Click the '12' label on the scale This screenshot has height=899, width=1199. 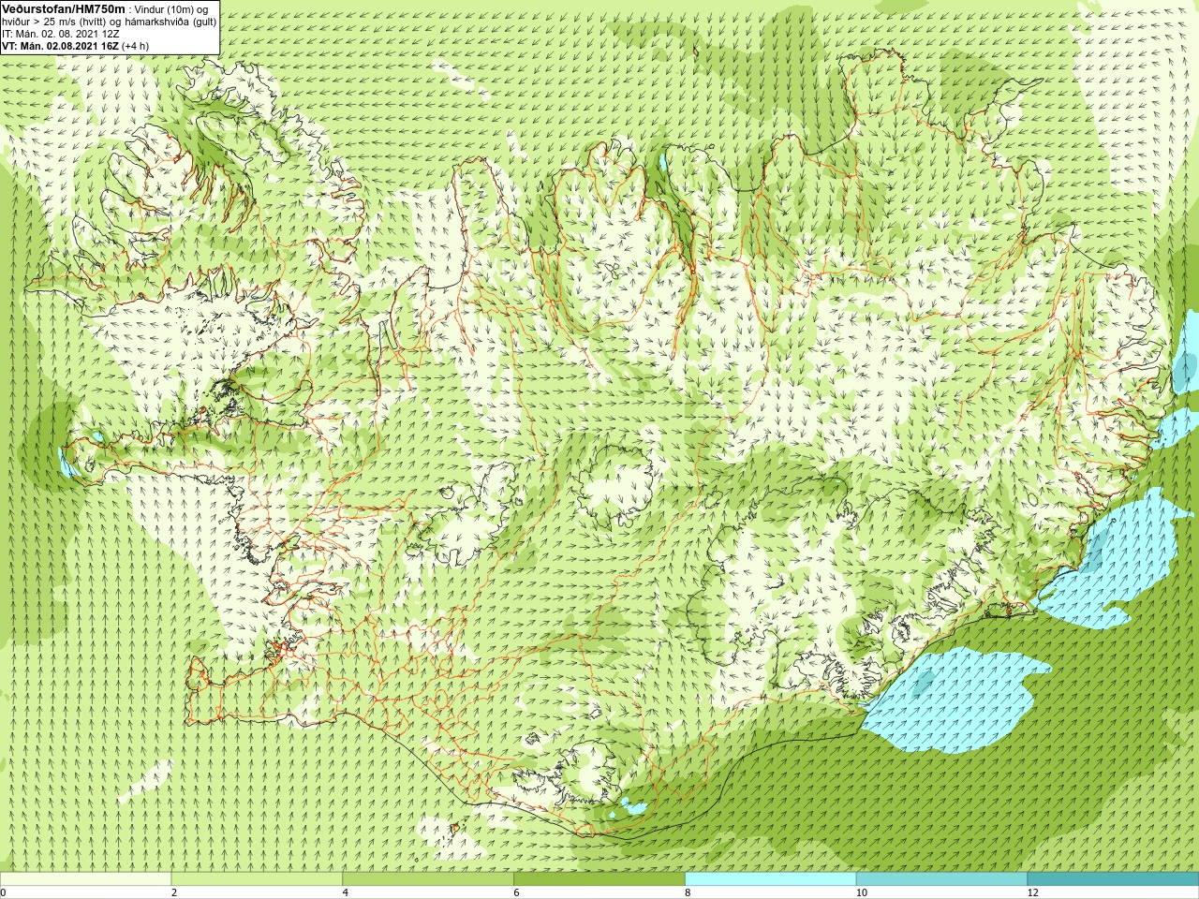[1032, 892]
